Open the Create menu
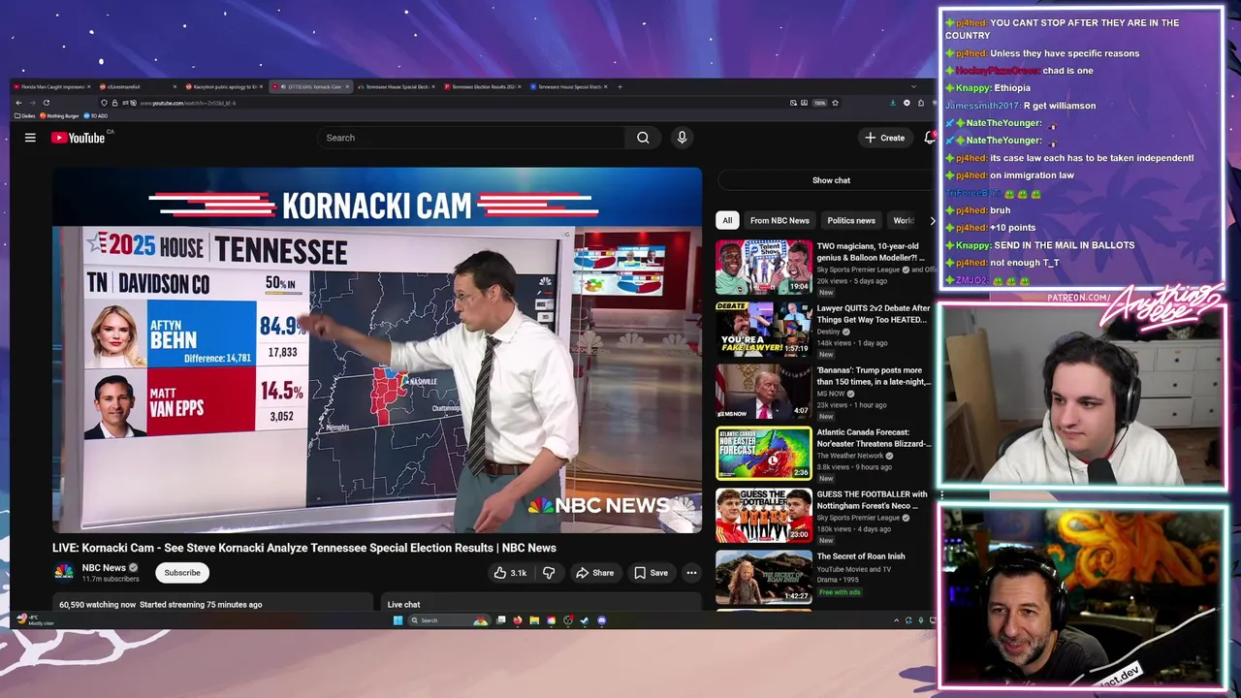This screenshot has width=1241, height=698. point(884,138)
